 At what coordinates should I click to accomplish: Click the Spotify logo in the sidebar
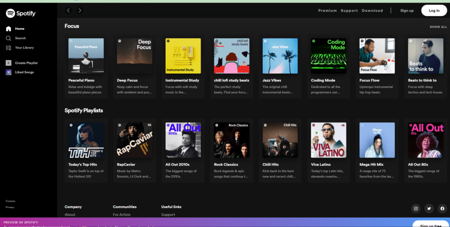21,13
